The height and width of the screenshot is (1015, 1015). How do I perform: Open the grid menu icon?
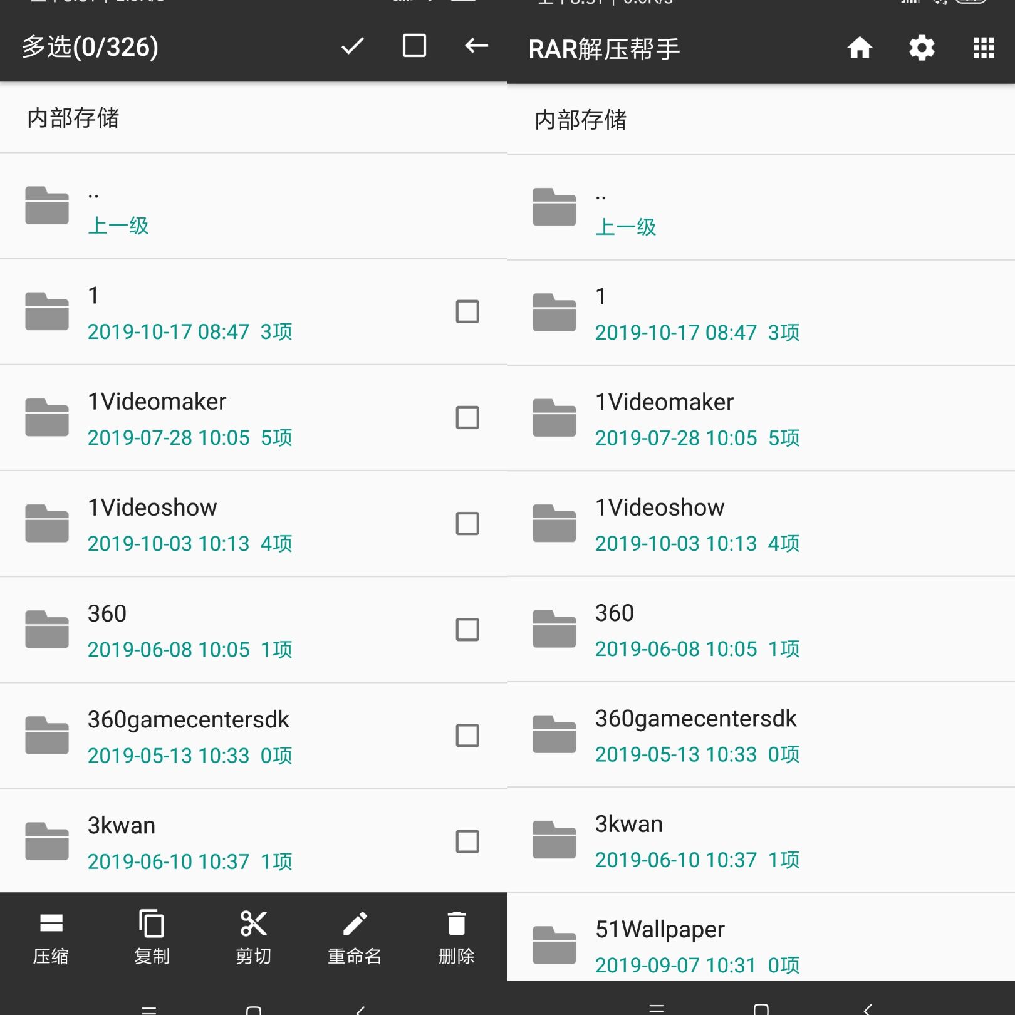point(984,48)
